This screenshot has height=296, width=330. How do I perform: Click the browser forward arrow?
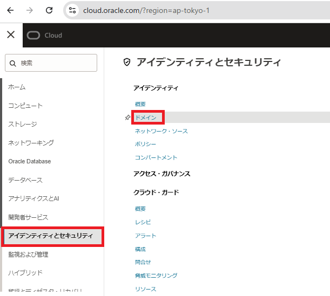(x=30, y=10)
